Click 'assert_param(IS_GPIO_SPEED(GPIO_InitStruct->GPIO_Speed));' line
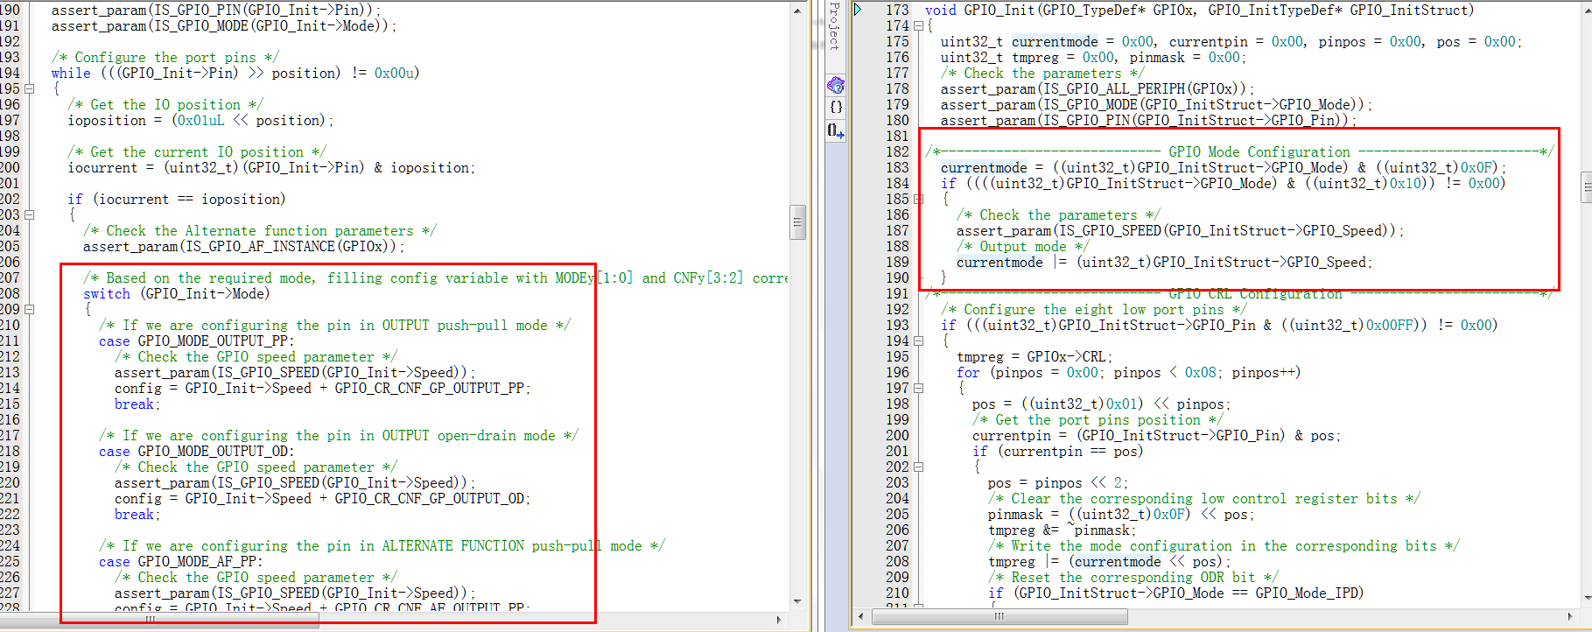 (1180, 231)
